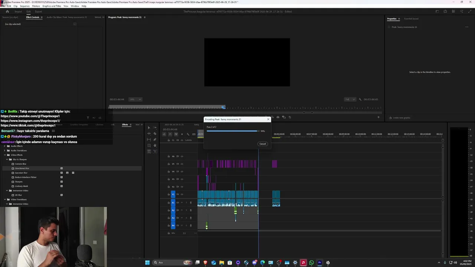This screenshot has width=475, height=267.
Task: Toggle track targeting for V1
Action: (173, 194)
